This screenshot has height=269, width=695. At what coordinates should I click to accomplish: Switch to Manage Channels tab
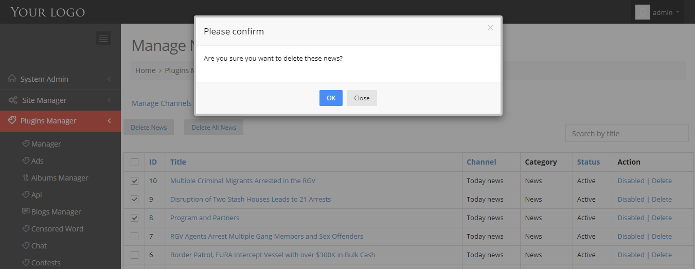pyautogui.click(x=162, y=103)
